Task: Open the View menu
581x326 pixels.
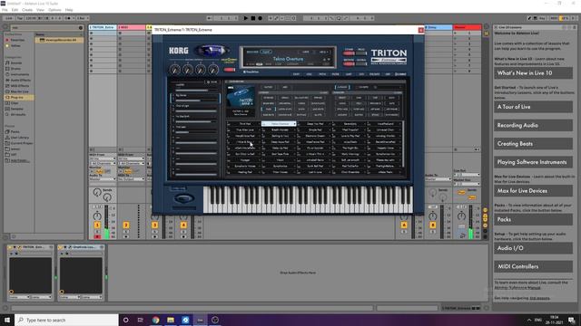Action: tap(40, 10)
